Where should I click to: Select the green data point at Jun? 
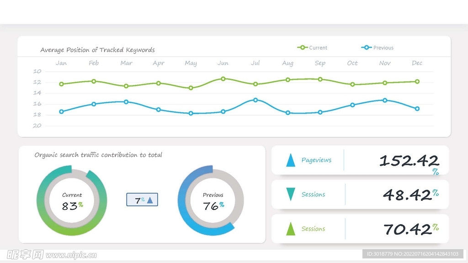(x=223, y=79)
